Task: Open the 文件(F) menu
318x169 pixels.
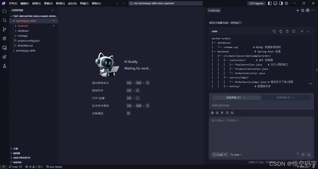Action: click(x=13, y=3)
